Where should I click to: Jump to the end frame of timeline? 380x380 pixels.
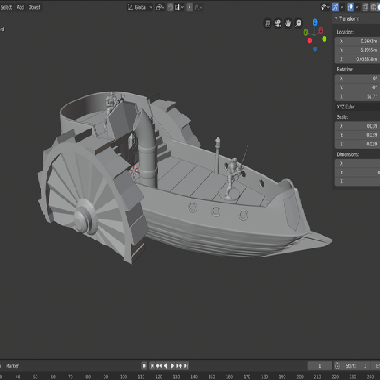[x=186, y=366]
